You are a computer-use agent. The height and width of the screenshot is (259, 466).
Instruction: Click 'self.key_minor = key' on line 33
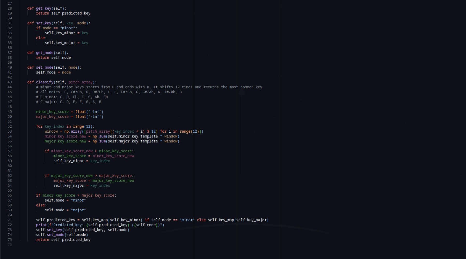click(67, 33)
